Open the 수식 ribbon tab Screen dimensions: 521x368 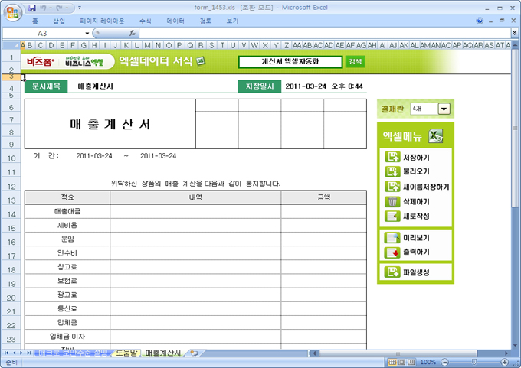coord(146,21)
